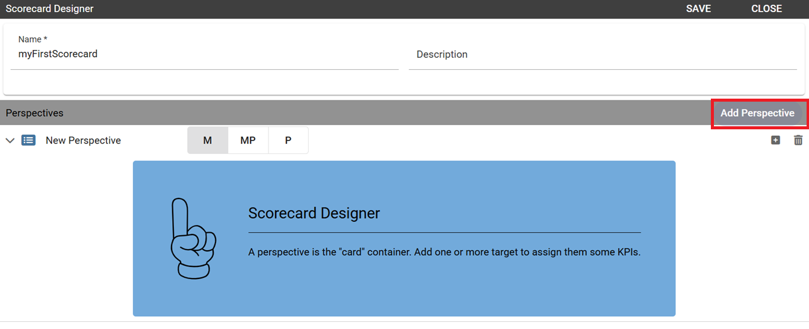This screenshot has height=329, width=809.
Task: Save the scorecard with SAVE
Action: [x=698, y=9]
